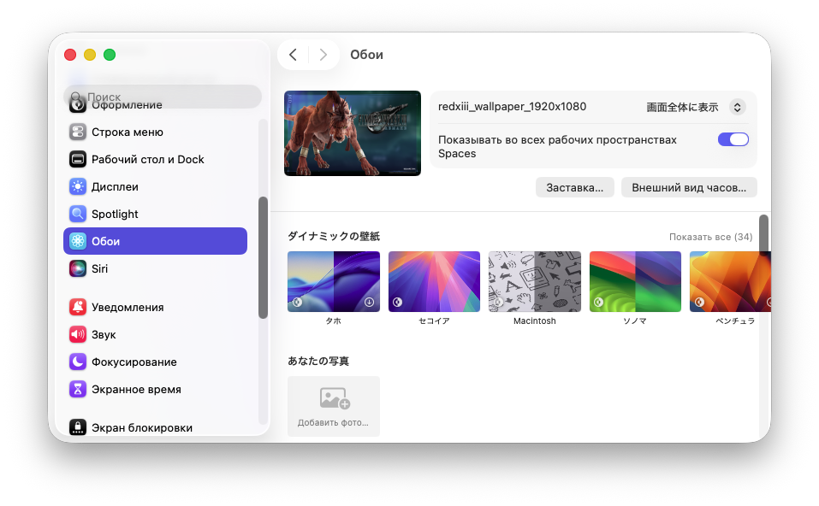Click the Рабочий стол и Dock icon

point(78,159)
